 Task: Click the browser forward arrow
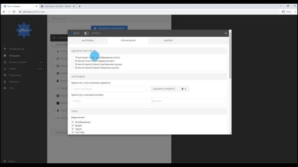pyautogui.click(x=9, y=12)
